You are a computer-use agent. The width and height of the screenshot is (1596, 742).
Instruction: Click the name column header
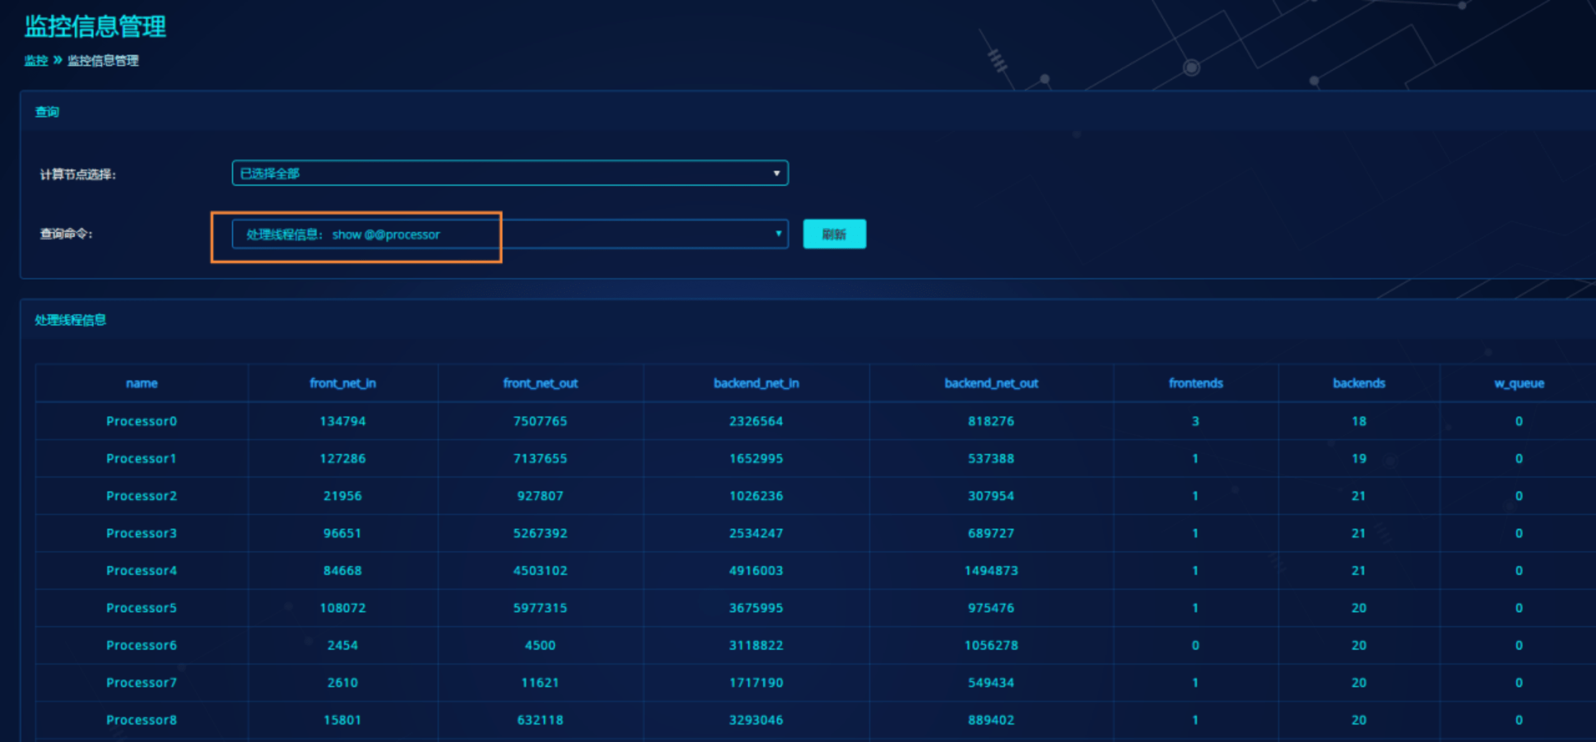[142, 383]
